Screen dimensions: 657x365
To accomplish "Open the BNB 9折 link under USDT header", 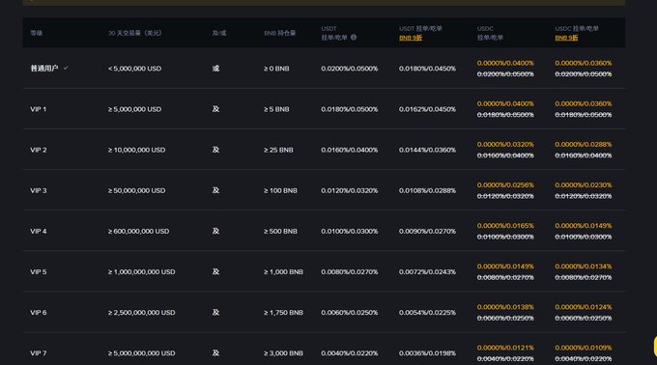I will pyautogui.click(x=411, y=38).
